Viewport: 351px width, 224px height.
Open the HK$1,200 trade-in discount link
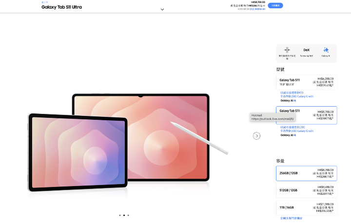pyautogui.click(x=292, y=127)
